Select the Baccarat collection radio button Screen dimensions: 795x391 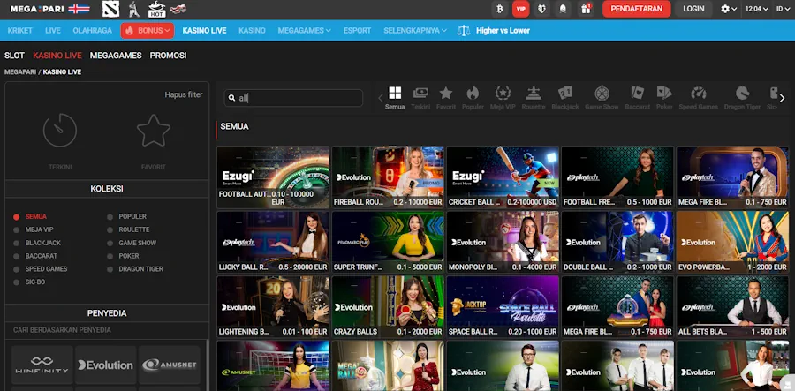click(16, 256)
